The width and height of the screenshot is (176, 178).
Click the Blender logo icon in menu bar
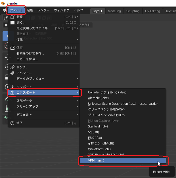click(x=5, y=10)
